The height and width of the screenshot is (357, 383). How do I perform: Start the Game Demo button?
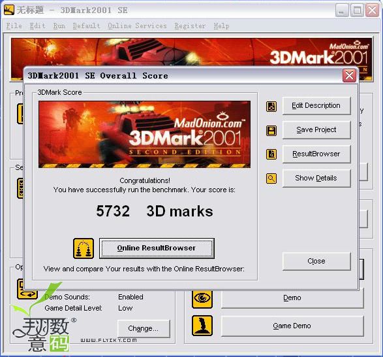click(292, 326)
